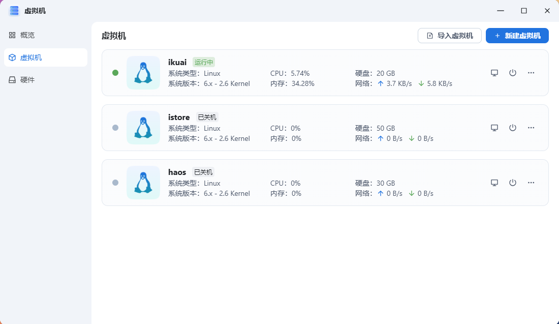Open console of ikuai virtual machine

[x=494, y=73]
